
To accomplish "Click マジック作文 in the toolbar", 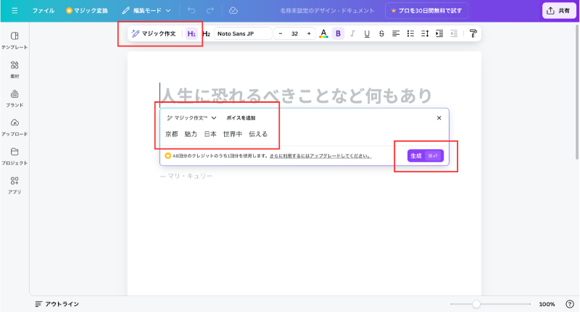I will pos(154,33).
